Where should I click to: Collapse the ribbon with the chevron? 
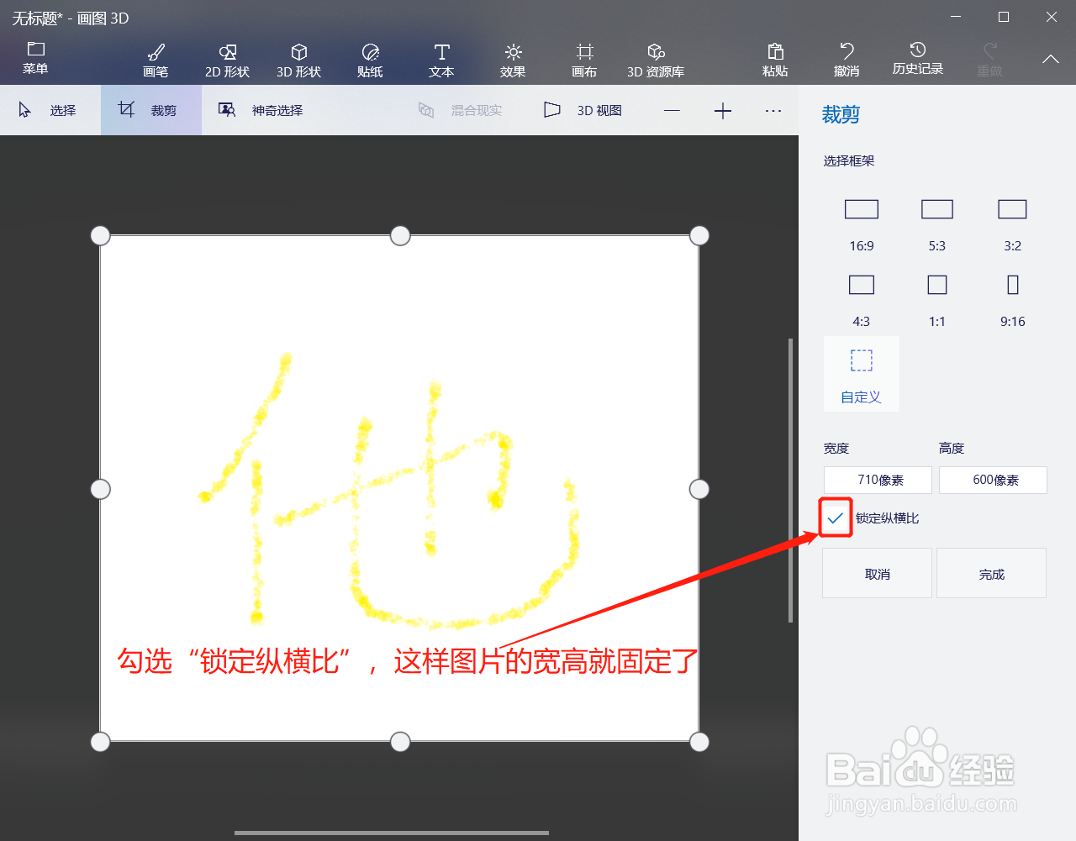pyautogui.click(x=1049, y=60)
